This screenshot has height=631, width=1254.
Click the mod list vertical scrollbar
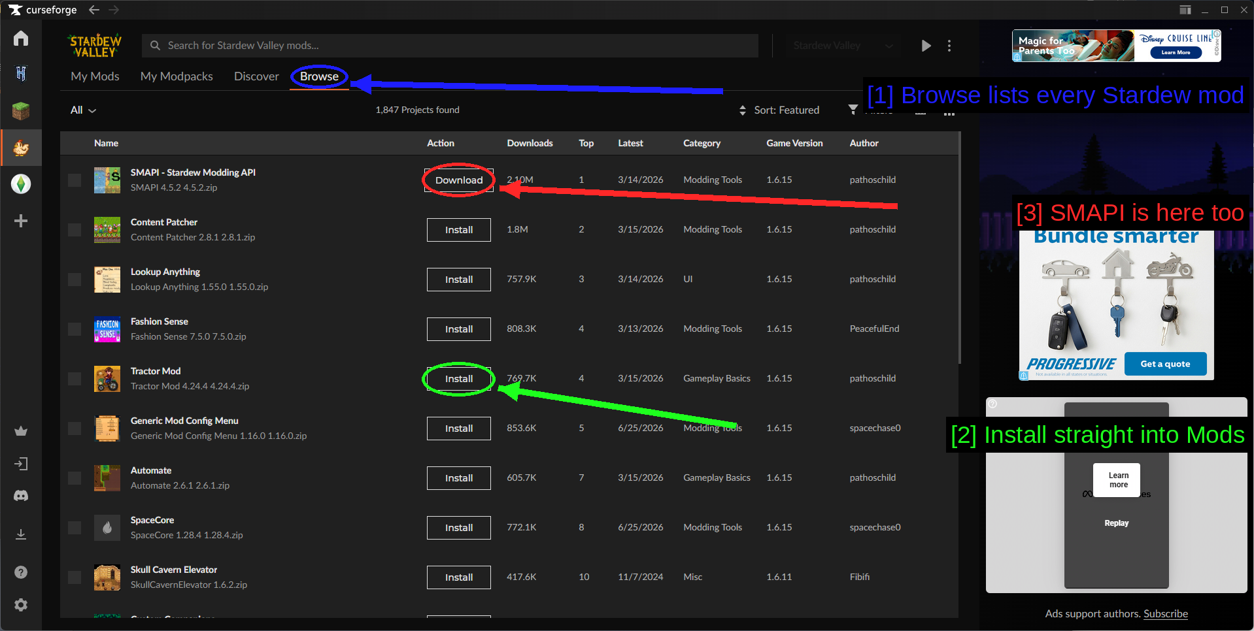959,248
